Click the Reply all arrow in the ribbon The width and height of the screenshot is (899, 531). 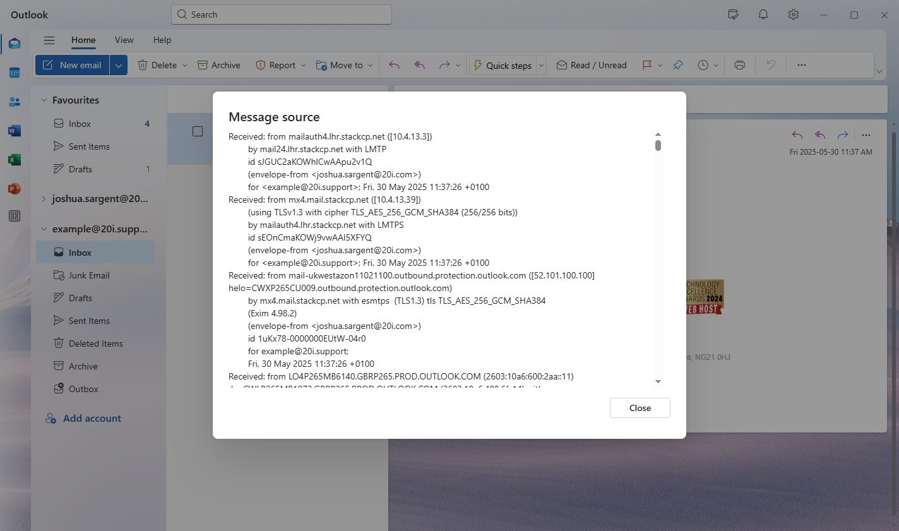(420, 65)
